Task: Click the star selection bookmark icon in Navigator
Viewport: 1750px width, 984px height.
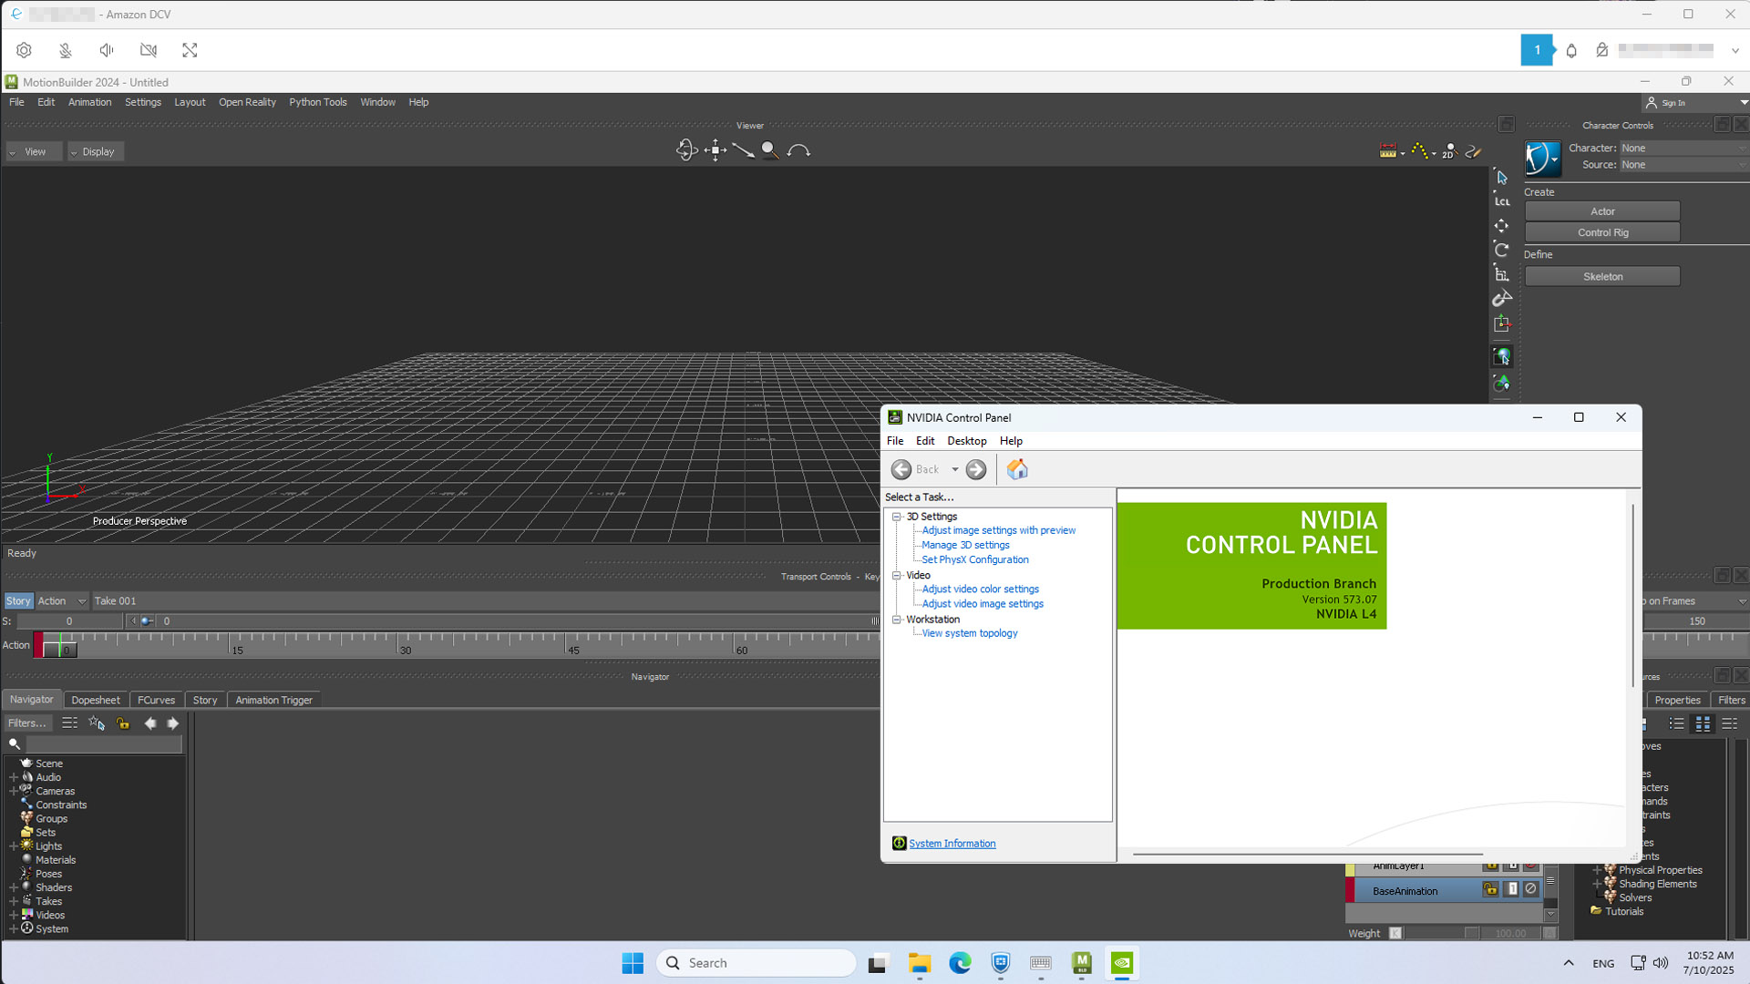Action: (x=97, y=723)
